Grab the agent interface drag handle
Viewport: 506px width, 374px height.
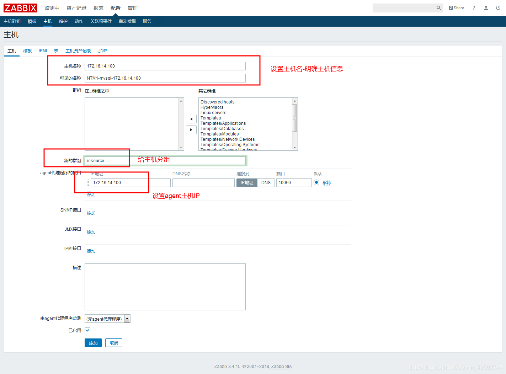coord(88,183)
